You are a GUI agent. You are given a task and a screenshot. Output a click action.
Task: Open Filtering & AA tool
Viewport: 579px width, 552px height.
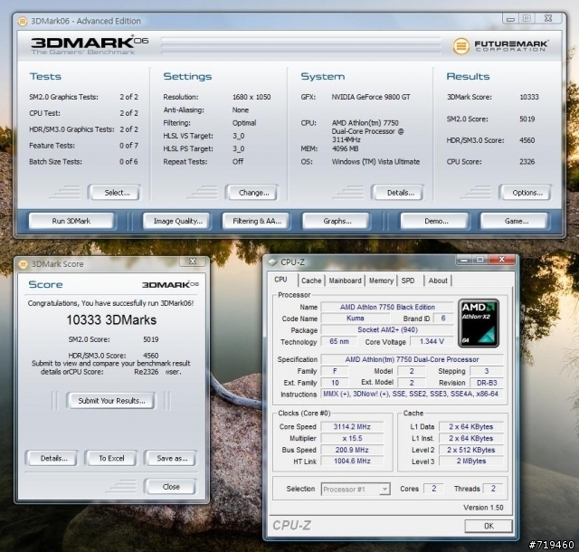tap(256, 221)
